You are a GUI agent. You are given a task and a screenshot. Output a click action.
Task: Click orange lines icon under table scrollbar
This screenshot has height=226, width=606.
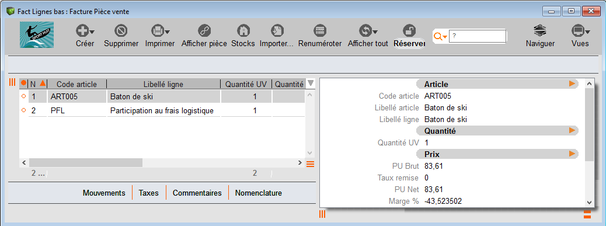coord(311,164)
